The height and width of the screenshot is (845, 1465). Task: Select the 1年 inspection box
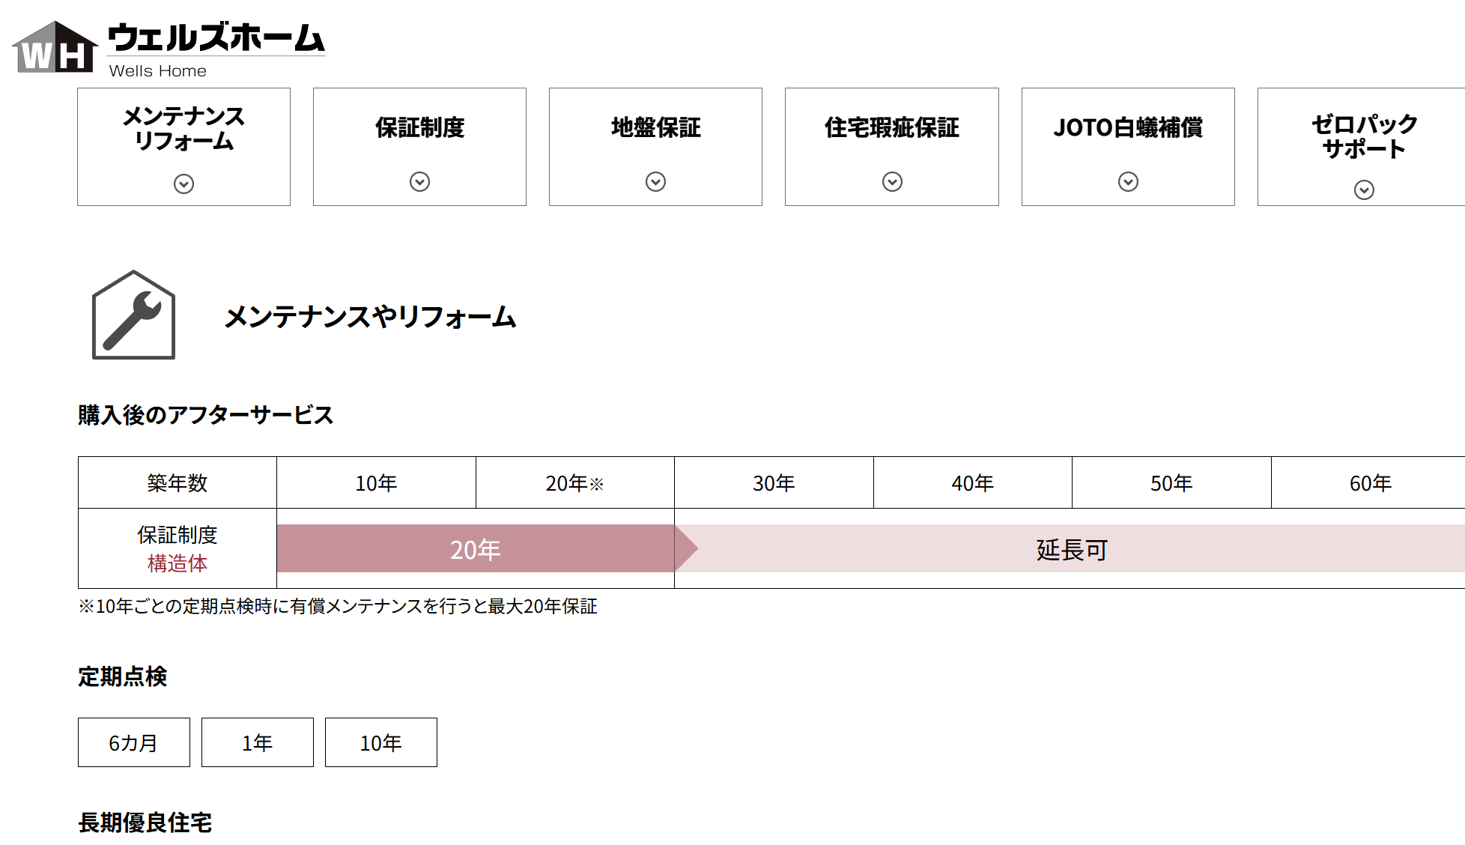click(x=258, y=742)
